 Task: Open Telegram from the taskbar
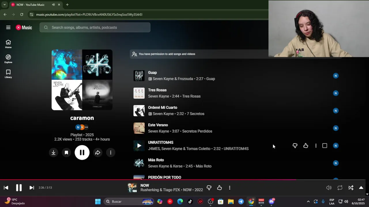[241, 202]
